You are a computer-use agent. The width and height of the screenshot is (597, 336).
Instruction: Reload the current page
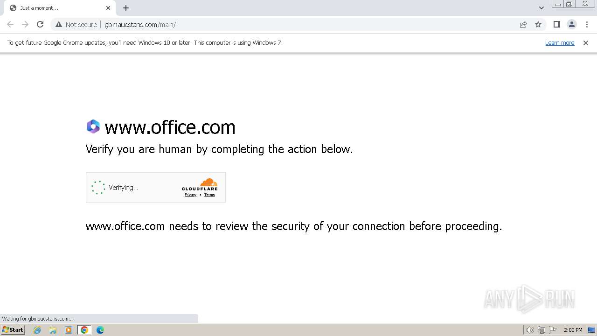40,24
